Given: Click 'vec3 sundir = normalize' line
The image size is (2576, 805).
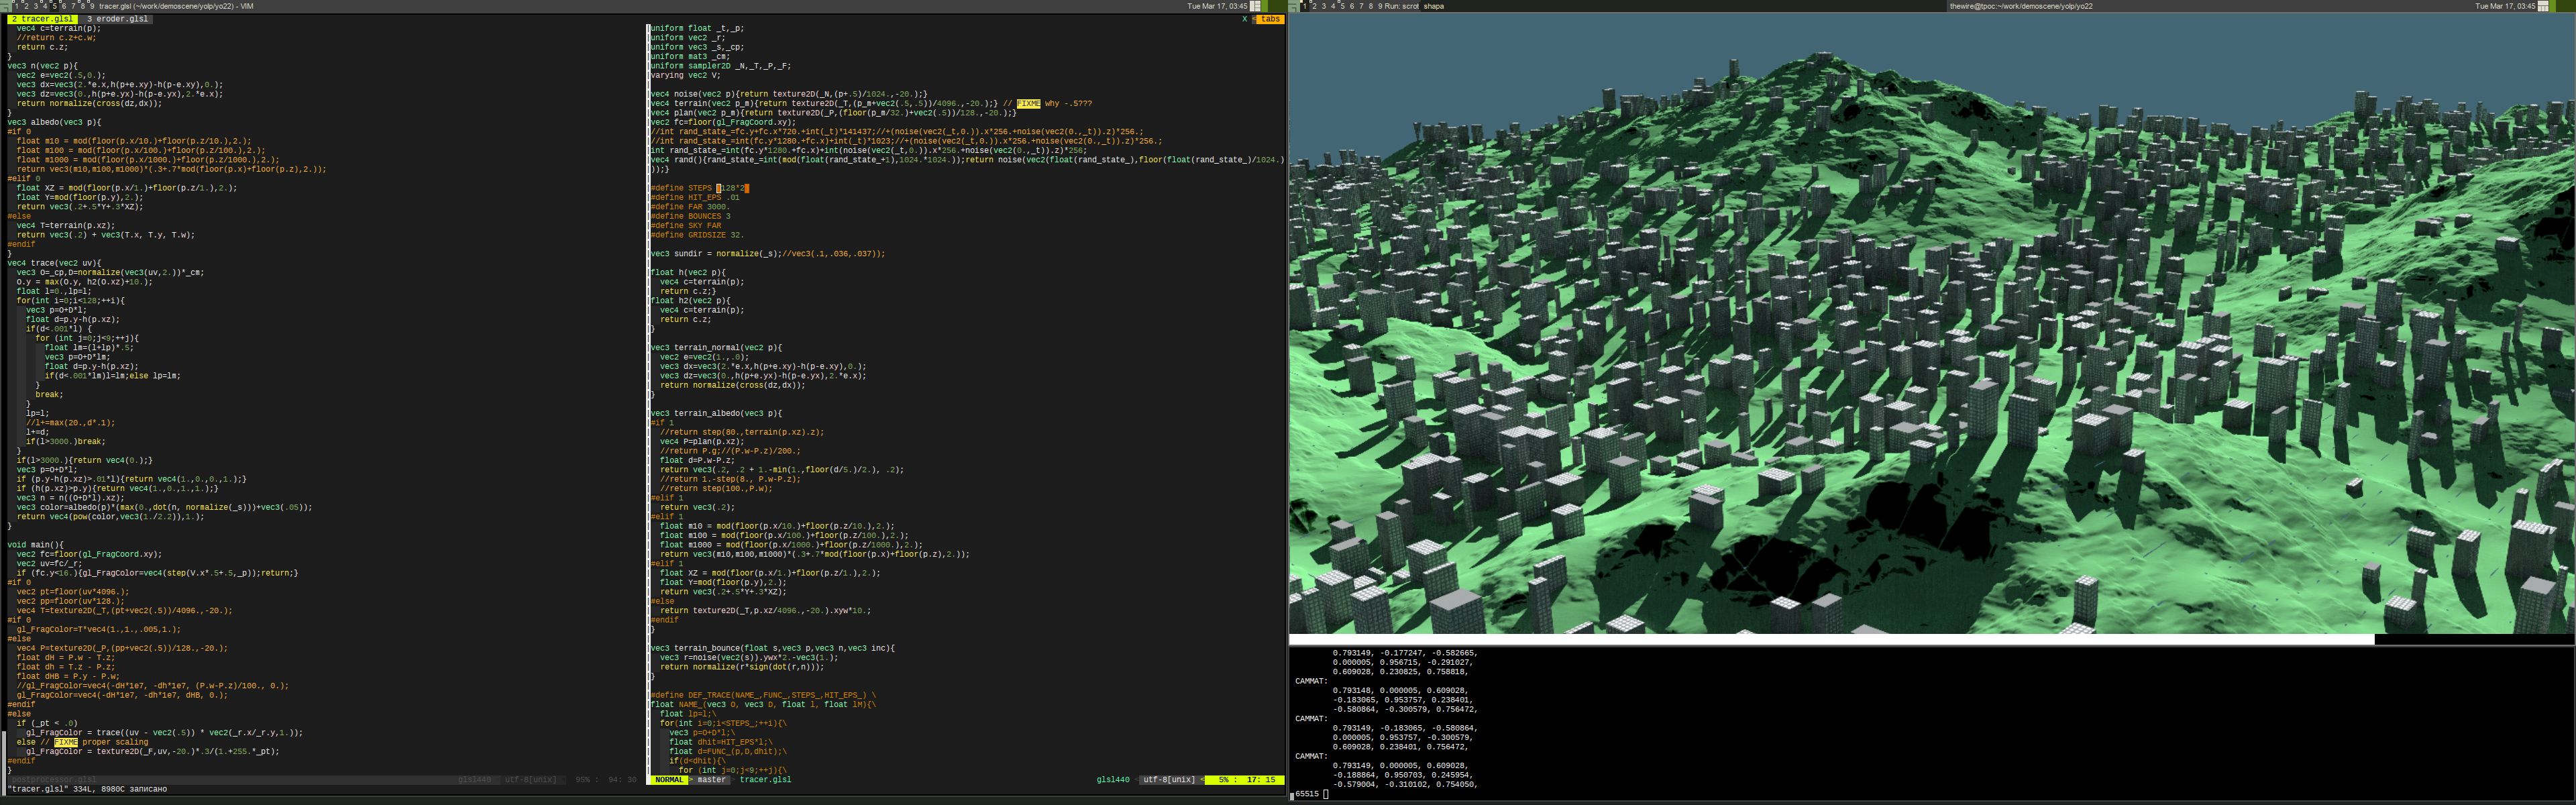Looking at the screenshot, I should click(767, 254).
